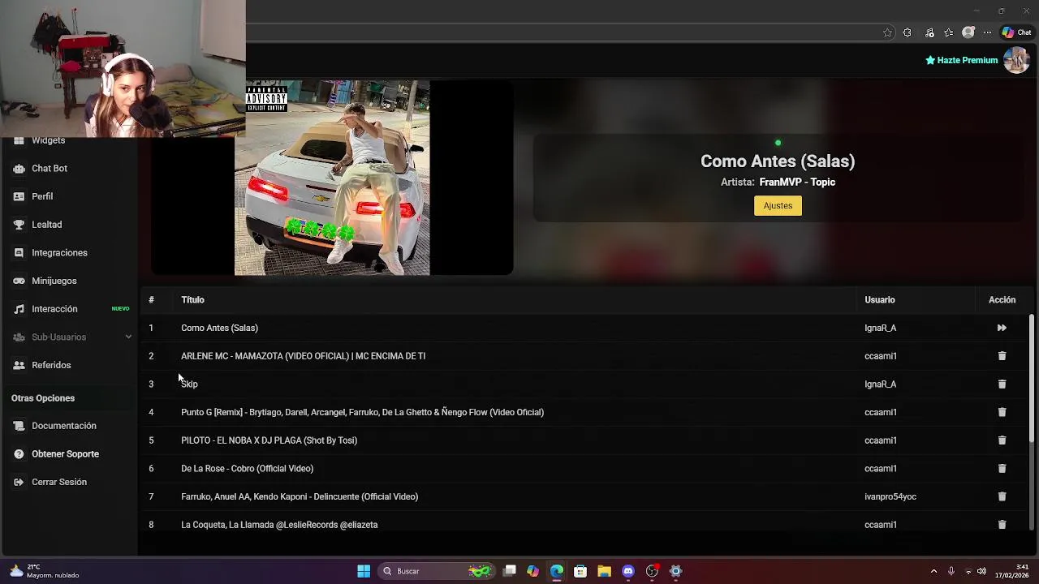1039x584 pixels.
Task: Click the Interacción music note icon
Action: coord(19,309)
